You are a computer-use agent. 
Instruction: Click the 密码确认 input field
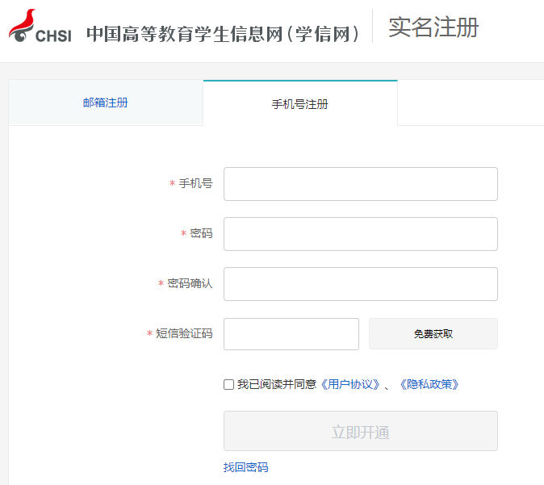point(361,284)
